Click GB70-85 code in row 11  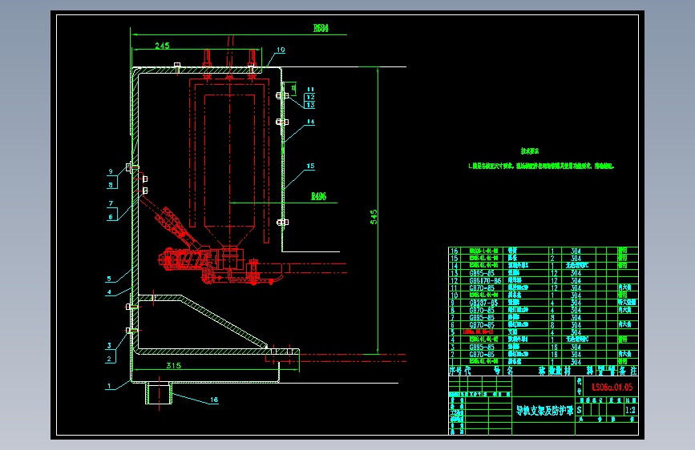(482, 288)
